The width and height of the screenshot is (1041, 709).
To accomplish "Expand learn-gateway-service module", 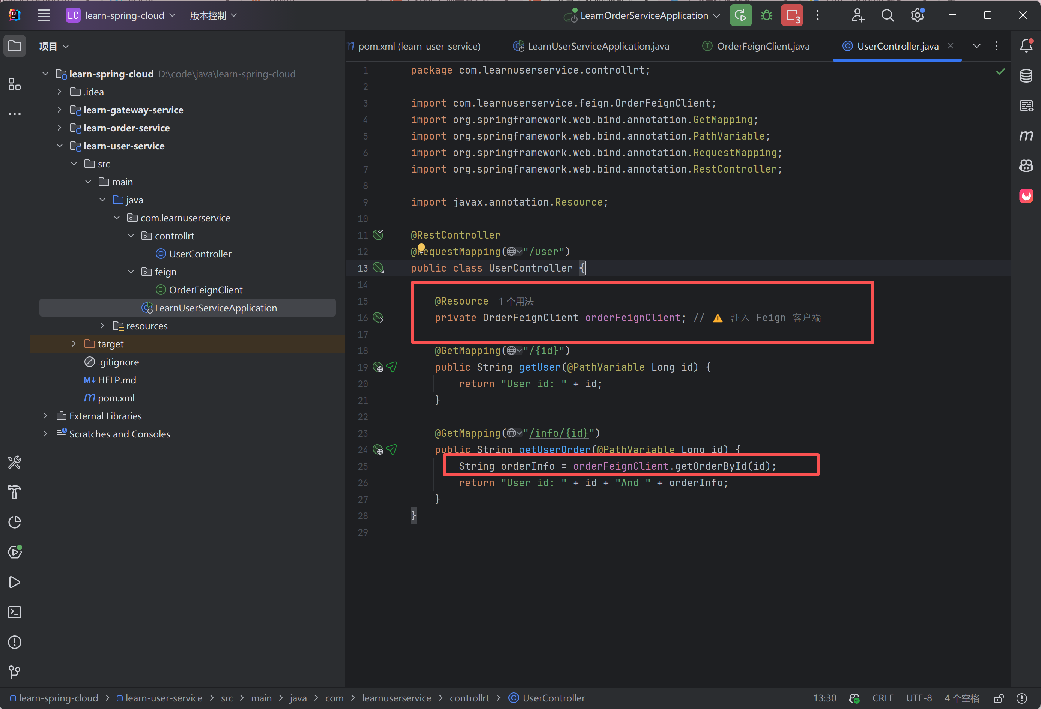I will tap(59, 110).
